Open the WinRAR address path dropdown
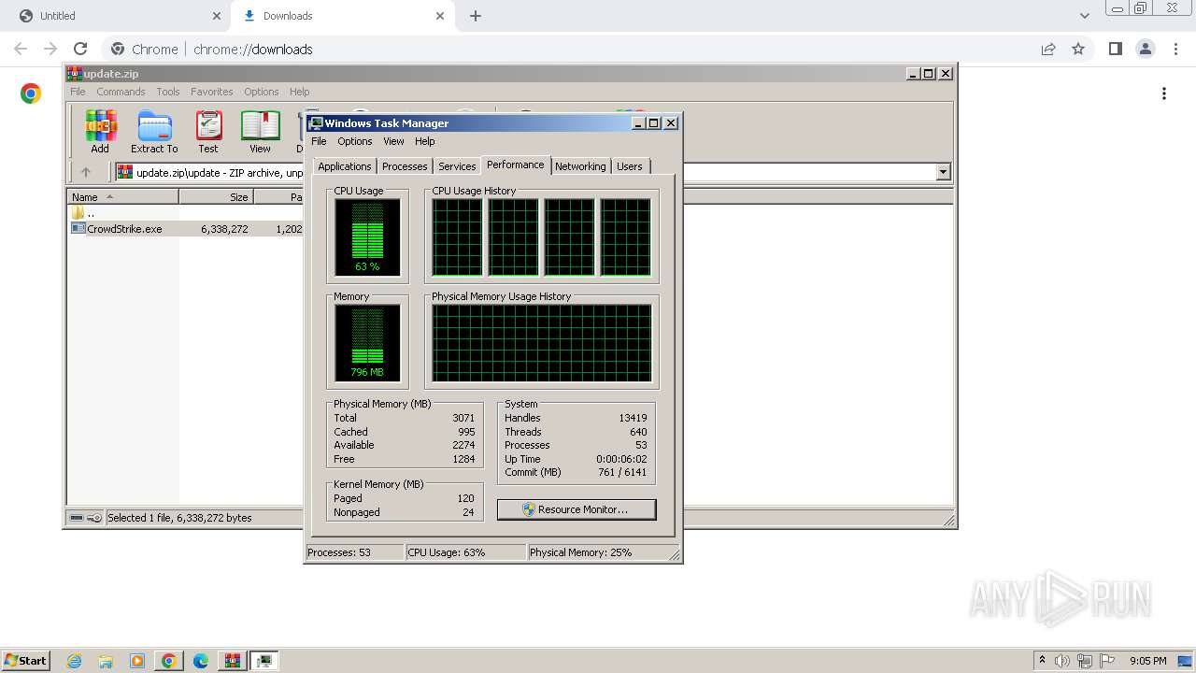This screenshot has height=673, width=1196. pyautogui.click(x=943, y=172)
